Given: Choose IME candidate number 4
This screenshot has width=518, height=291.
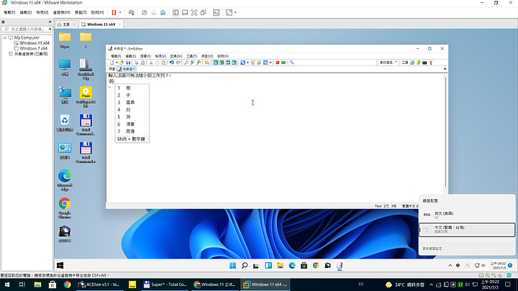Looking at the screenshot, I should [132, 109].
